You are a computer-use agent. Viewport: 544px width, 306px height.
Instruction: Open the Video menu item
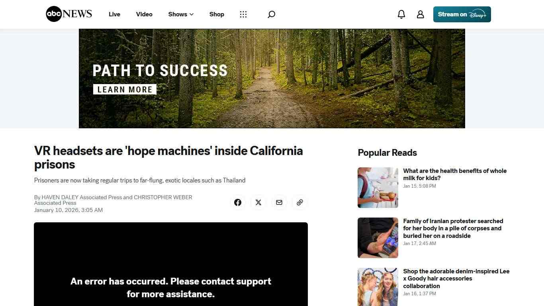pos(144,14)
